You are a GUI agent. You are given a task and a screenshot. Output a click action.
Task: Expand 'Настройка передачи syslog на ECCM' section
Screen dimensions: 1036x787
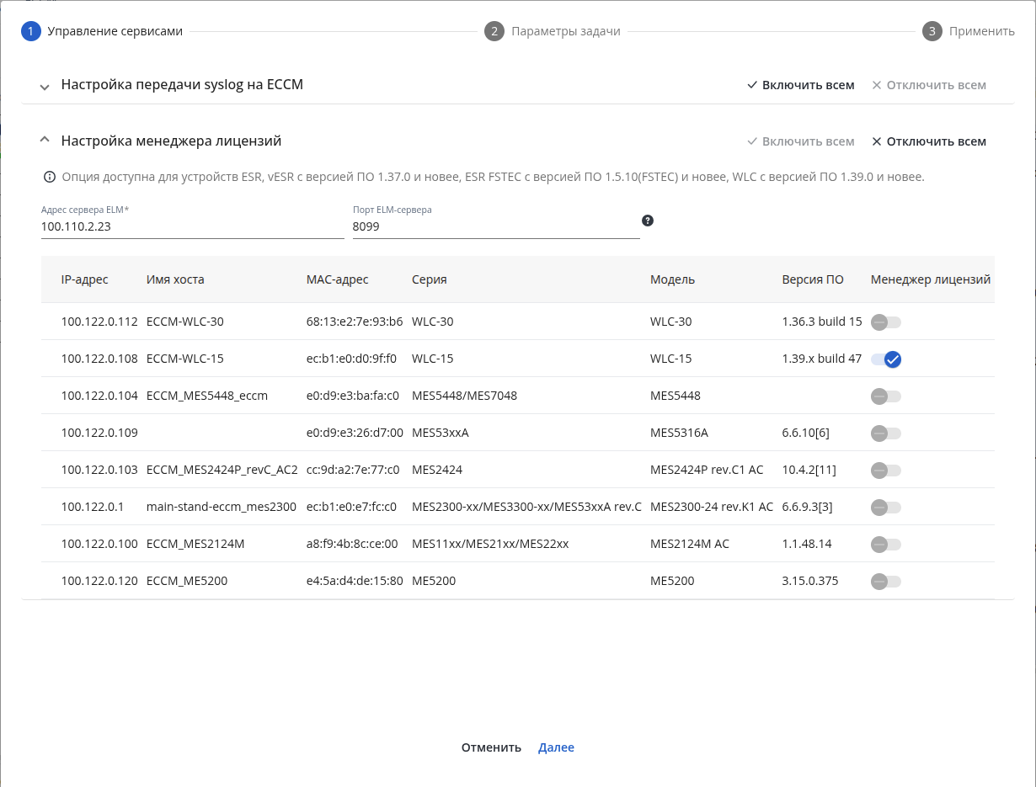[45, 86]
